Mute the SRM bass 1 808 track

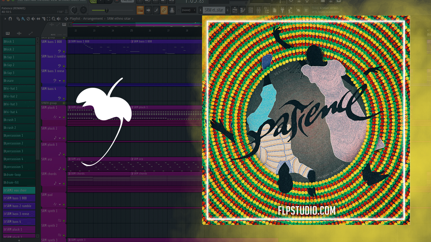click(x=64, y=51)
